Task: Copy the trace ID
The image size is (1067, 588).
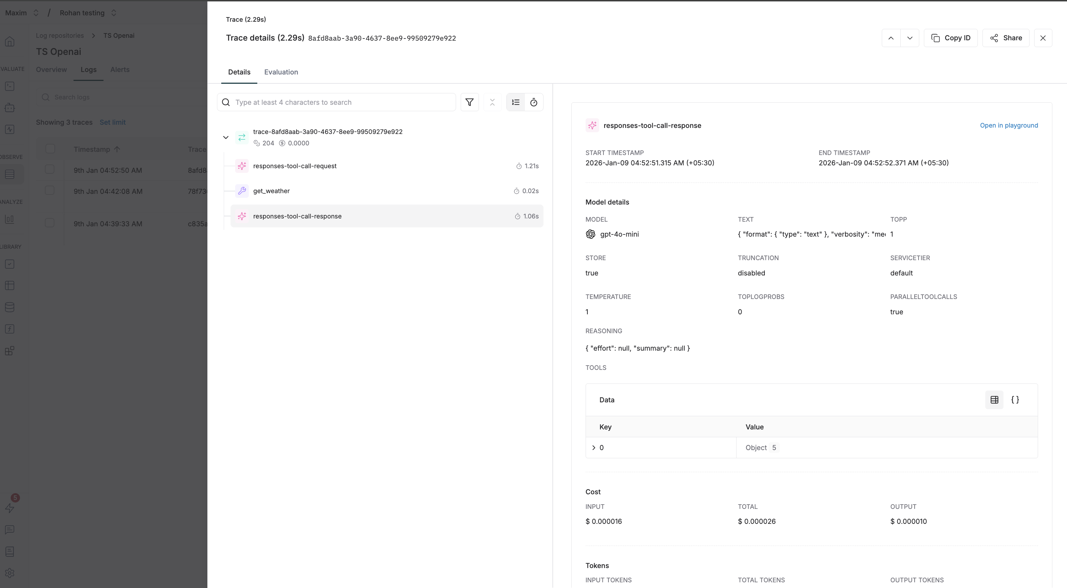Action: click(x=951, y=38)
